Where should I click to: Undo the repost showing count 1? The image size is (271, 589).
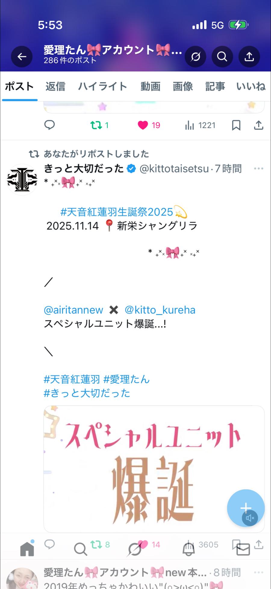pyautogui.click(x=97, y=125)
